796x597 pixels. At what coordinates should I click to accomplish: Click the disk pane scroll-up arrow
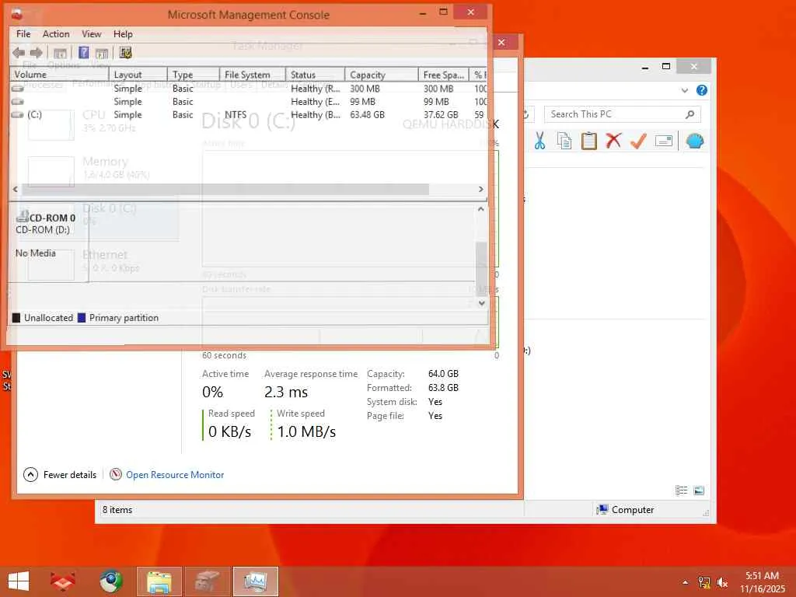pyautogui.click(x=481, y=208)
